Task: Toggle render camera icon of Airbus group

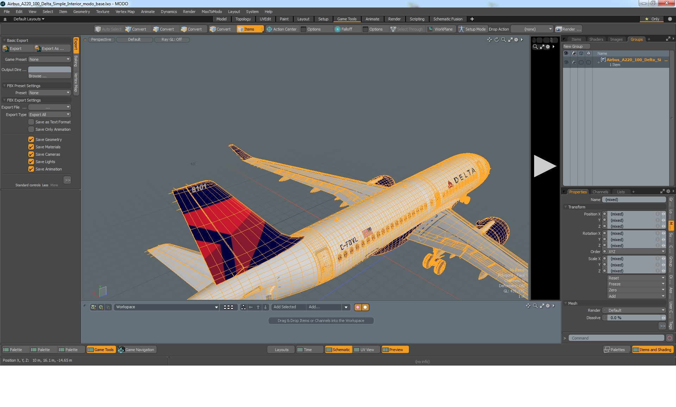Action: [x=574, y=62]
